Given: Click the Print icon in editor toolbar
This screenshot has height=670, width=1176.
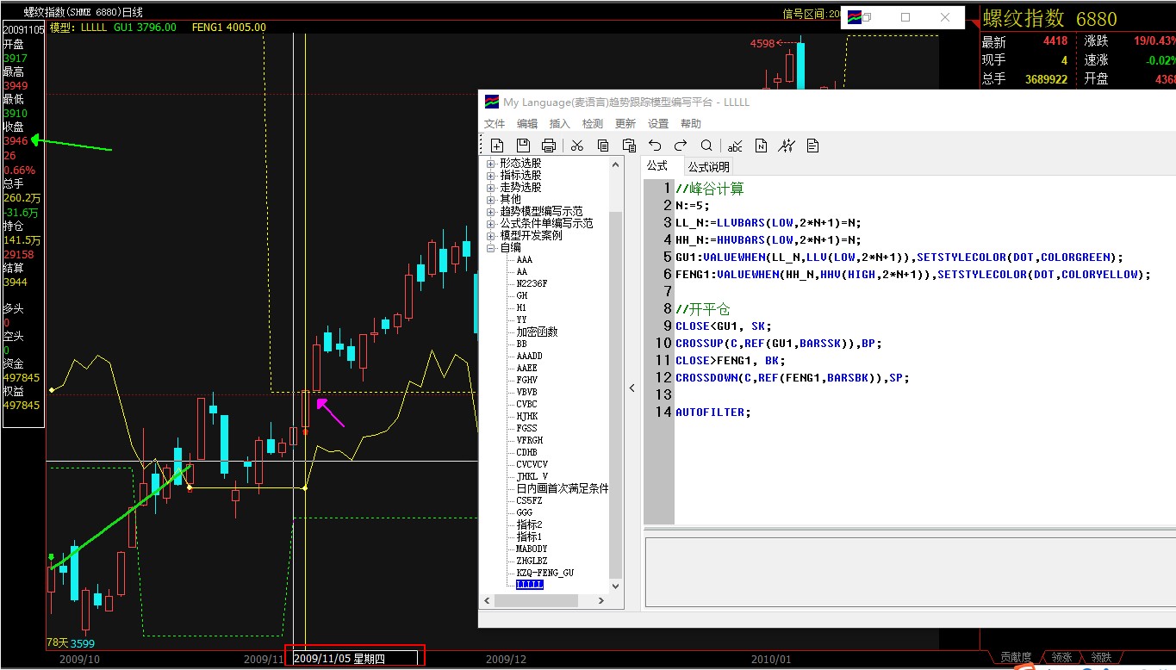Looking at the screenshot, I should click(x=549, y=146).
